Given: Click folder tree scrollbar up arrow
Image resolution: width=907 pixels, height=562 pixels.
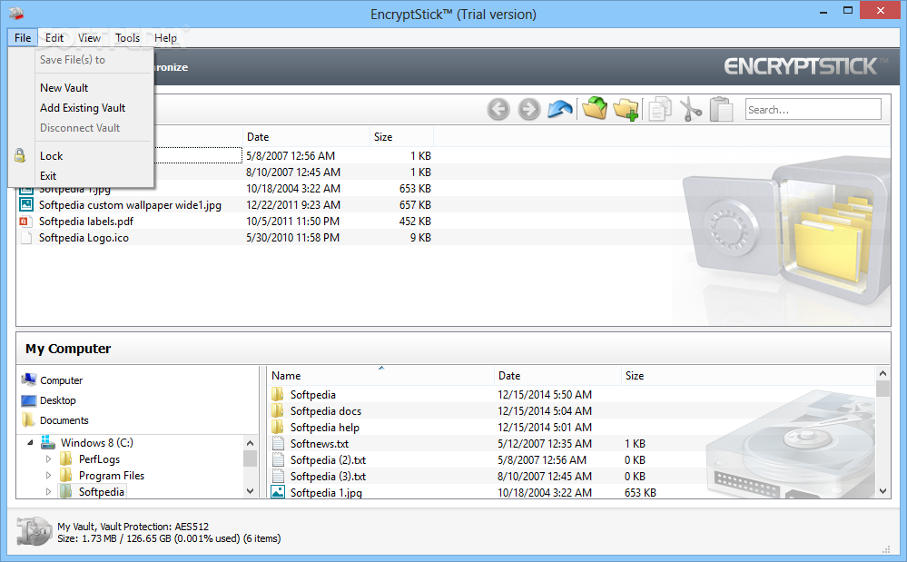Looking at the screenshot, I should click(x=250, y=443).
